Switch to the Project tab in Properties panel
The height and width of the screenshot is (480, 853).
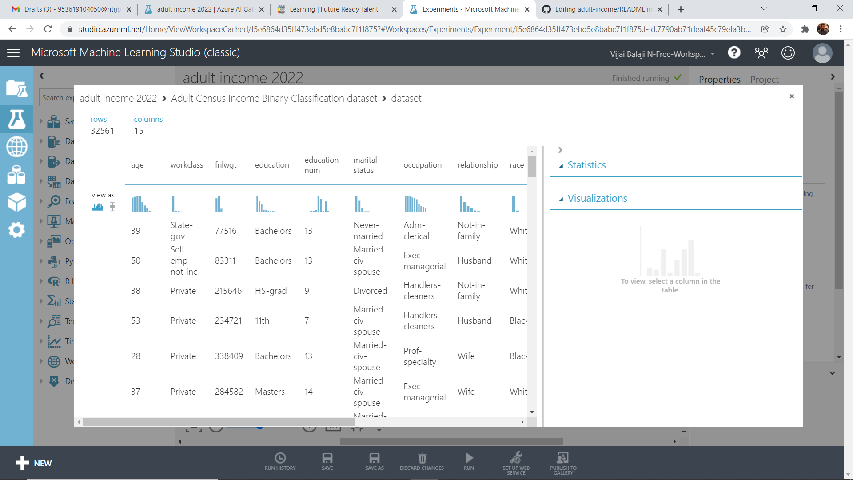[764, 79]
